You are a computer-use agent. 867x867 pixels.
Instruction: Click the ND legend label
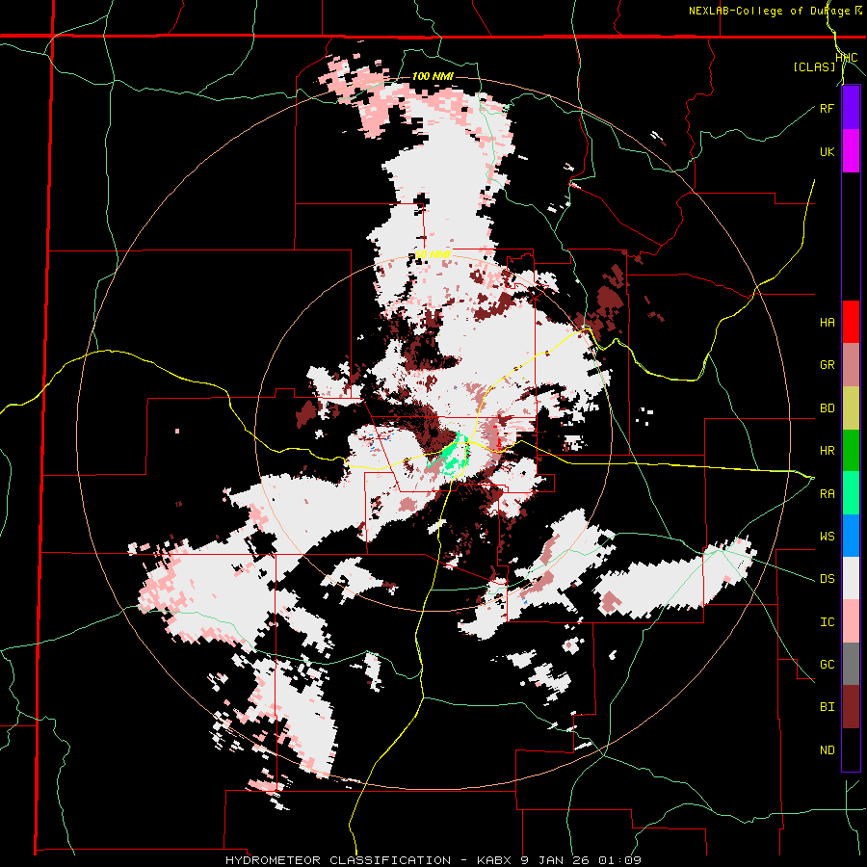[827, 750]
